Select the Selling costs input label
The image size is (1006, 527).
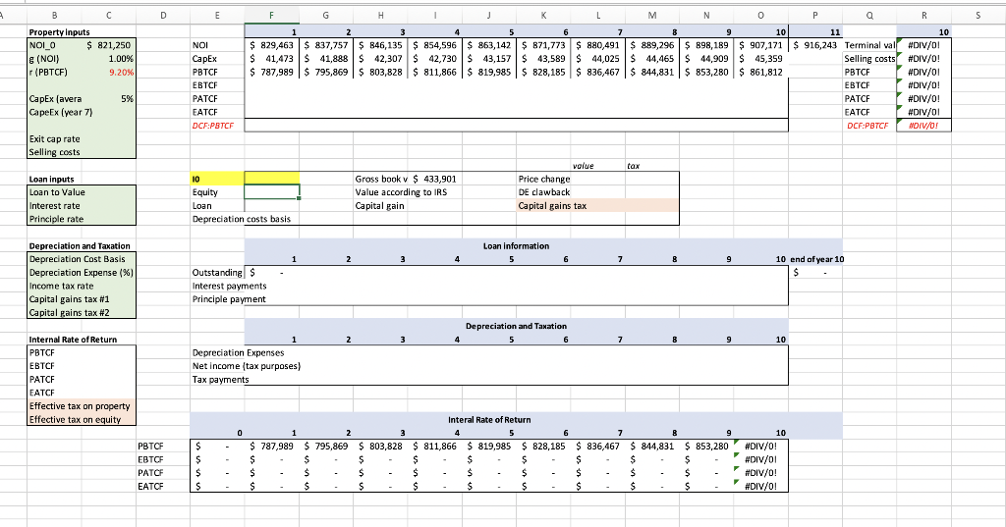pyautogui.click(x=55, y=152)
